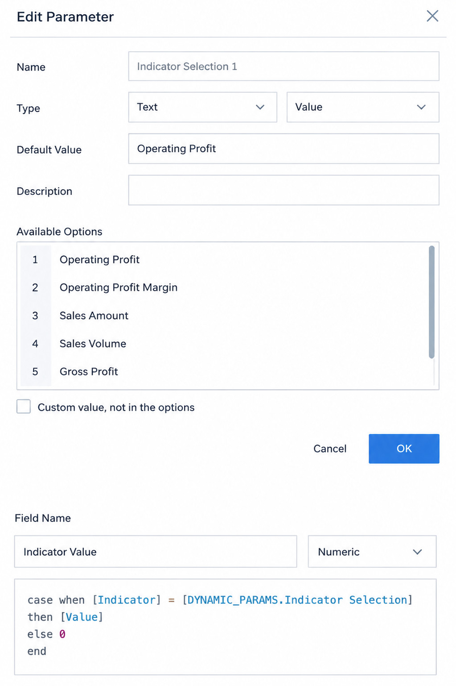
Task: Open the Text type dropdown
Action: (202, 107)
